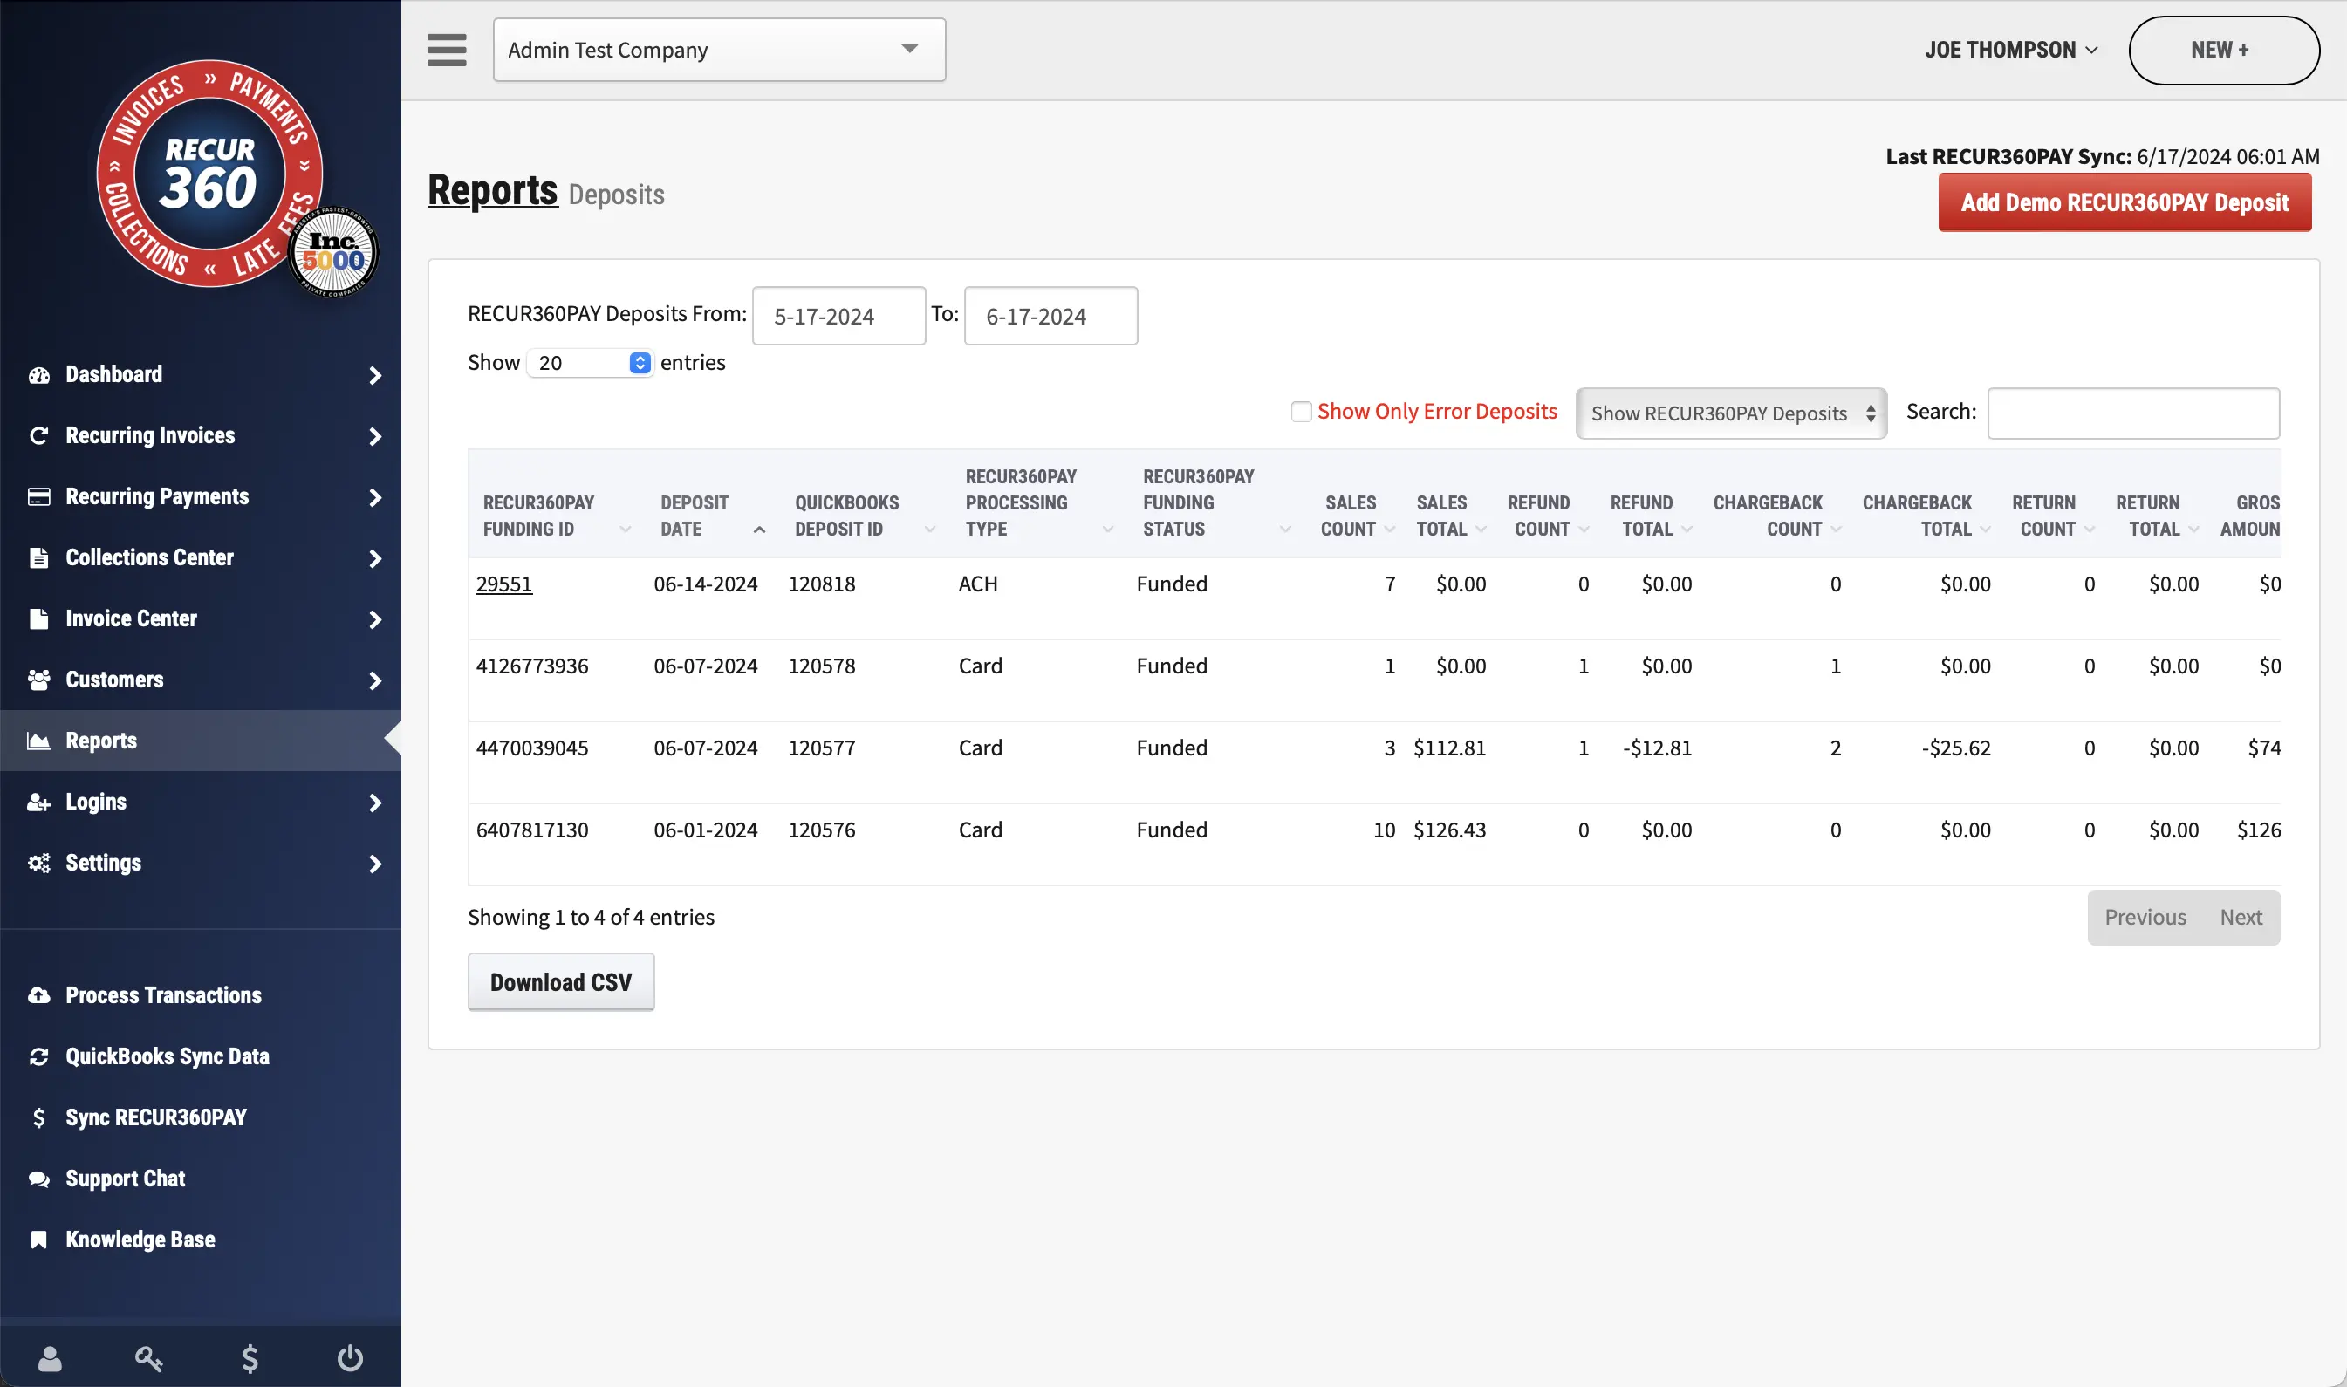Open Knowledge Base menu item
Viewport: 2347px width, 1387px height.
coord(200,1240)
